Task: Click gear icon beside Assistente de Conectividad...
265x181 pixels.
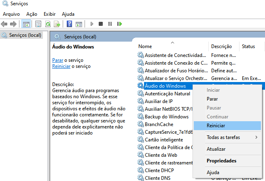Action: click(141, 55)
